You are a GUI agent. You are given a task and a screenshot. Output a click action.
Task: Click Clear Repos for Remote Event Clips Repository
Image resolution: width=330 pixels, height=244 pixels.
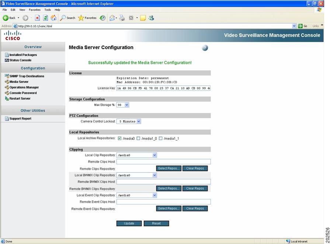pos(195,209)
